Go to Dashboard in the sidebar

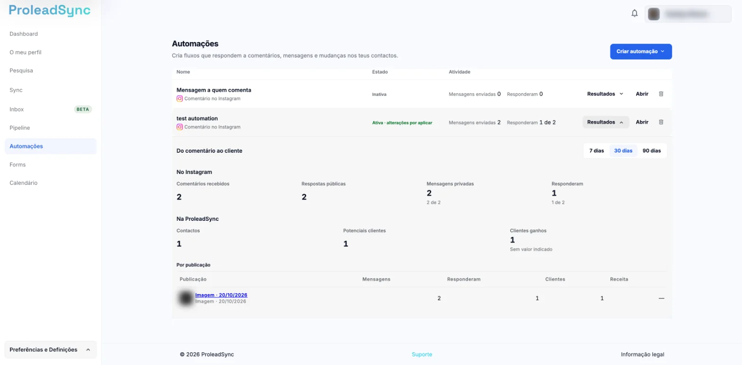[24, 34]
